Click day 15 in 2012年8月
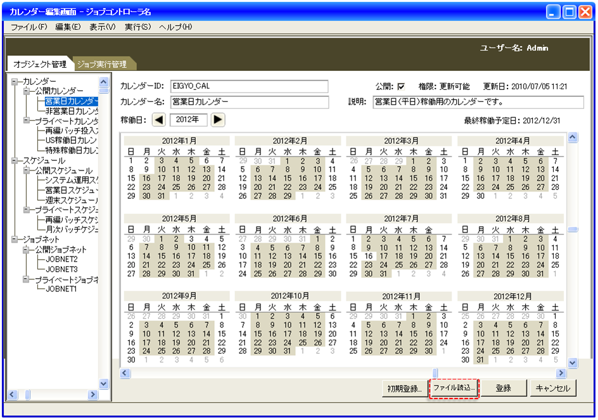Screen dimensions: 598x420 click(511, 256)
